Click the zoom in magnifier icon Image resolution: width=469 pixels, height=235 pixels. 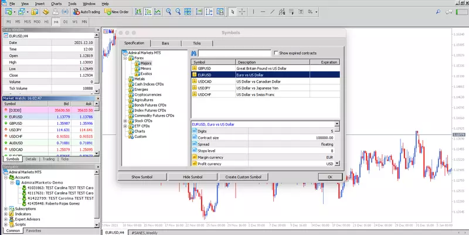(x=169, y=12)
